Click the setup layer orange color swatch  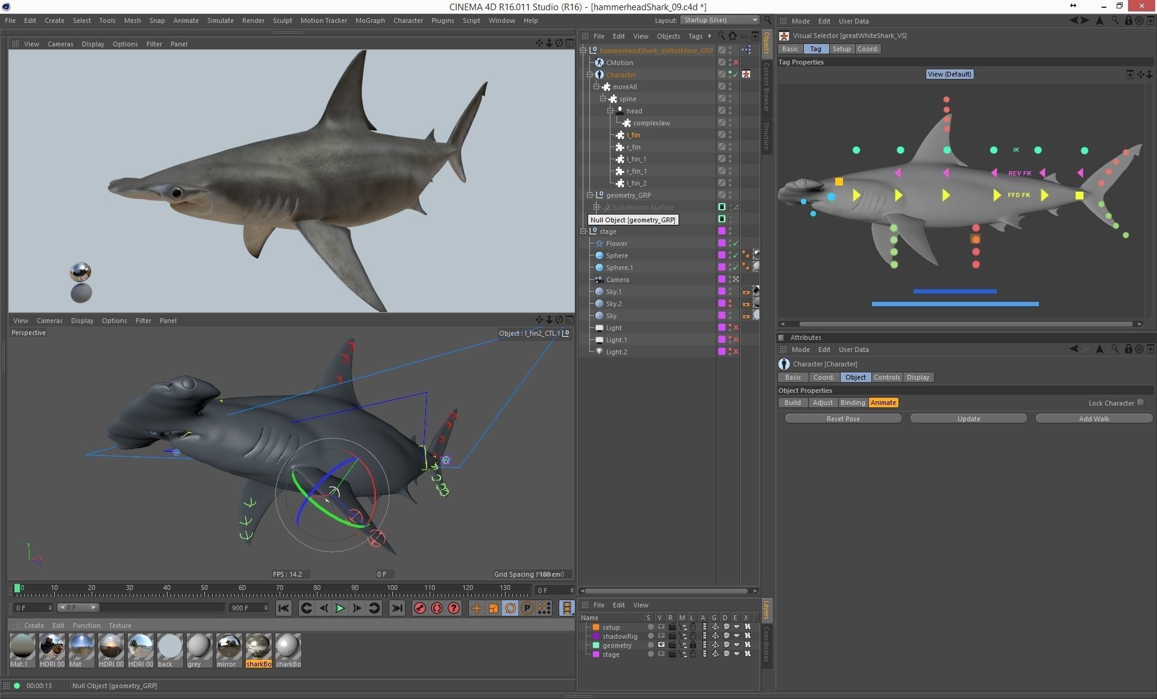click(596, 627)
